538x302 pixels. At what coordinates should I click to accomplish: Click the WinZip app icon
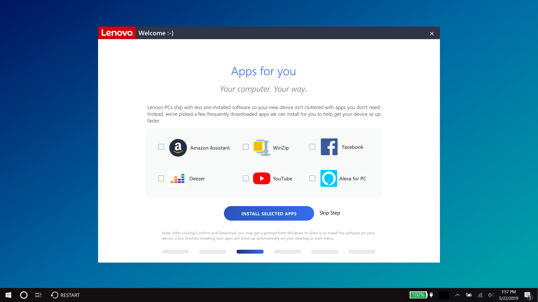(261, 147)
